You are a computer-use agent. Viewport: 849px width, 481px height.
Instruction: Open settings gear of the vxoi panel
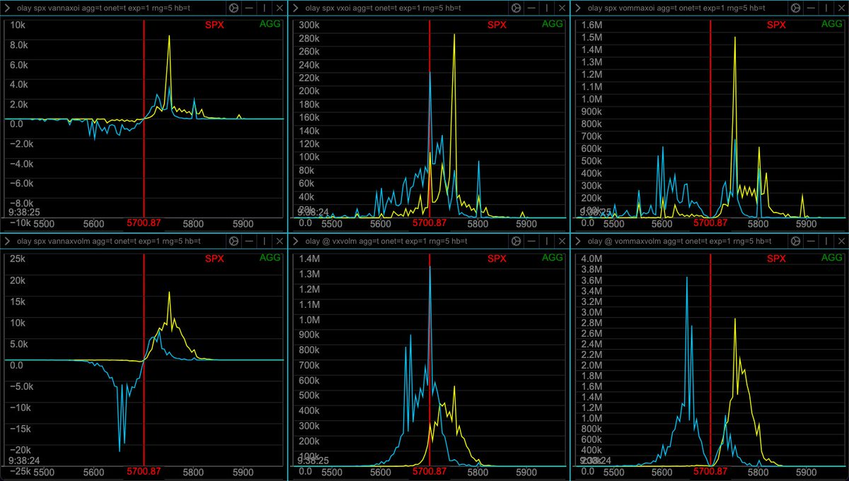click(x=516, y=8)
